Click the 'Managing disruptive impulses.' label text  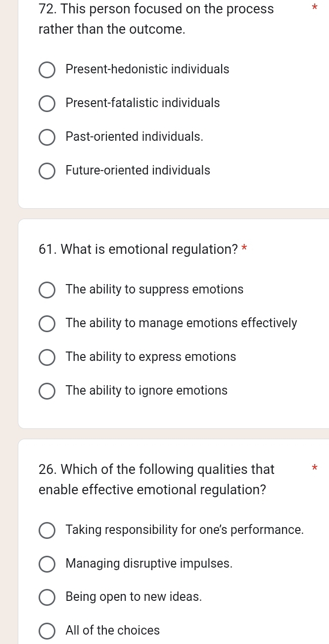coord(149,564)
